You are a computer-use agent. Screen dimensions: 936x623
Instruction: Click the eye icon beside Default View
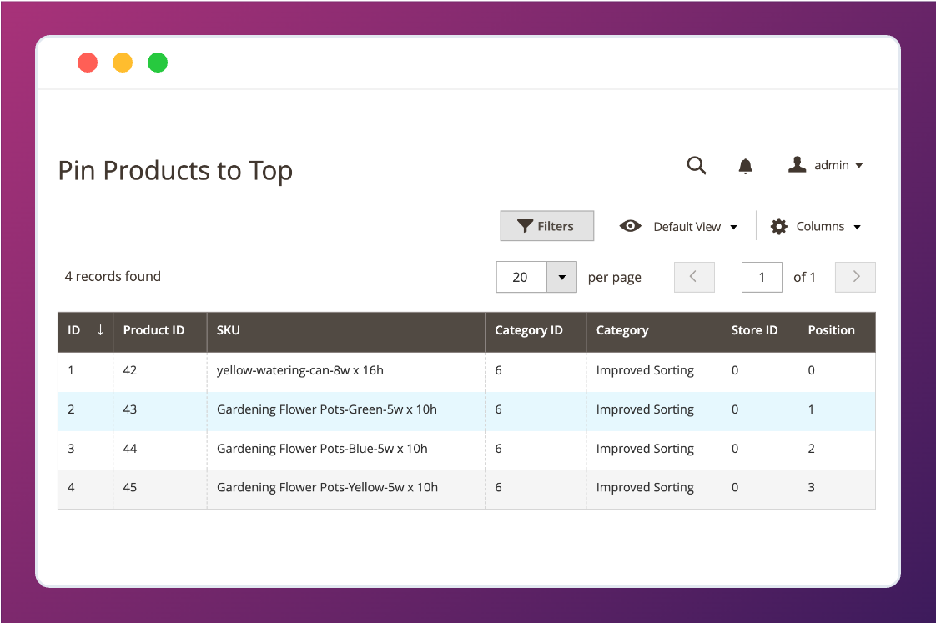pos(631,226)
